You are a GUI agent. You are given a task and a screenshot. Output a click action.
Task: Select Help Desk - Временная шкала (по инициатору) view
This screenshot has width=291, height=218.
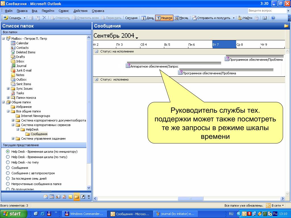pos(8,152)
